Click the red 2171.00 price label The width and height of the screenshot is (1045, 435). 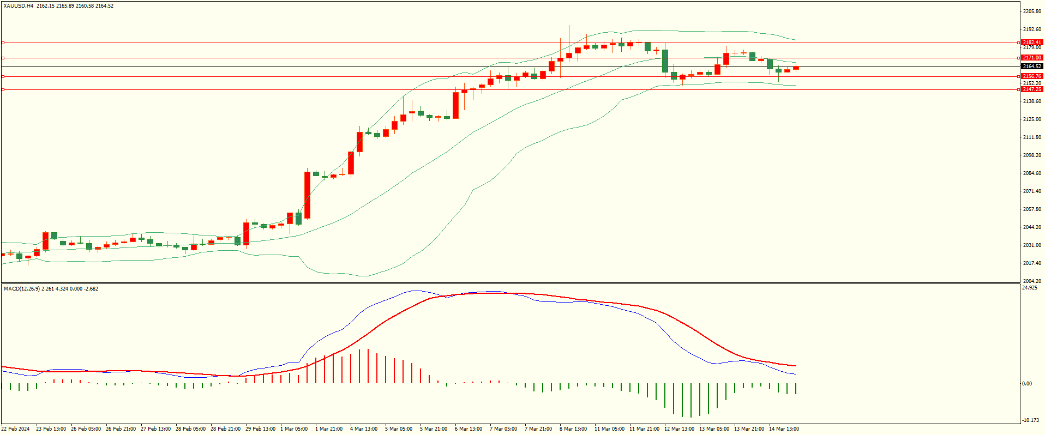(x=1032, y=58)
